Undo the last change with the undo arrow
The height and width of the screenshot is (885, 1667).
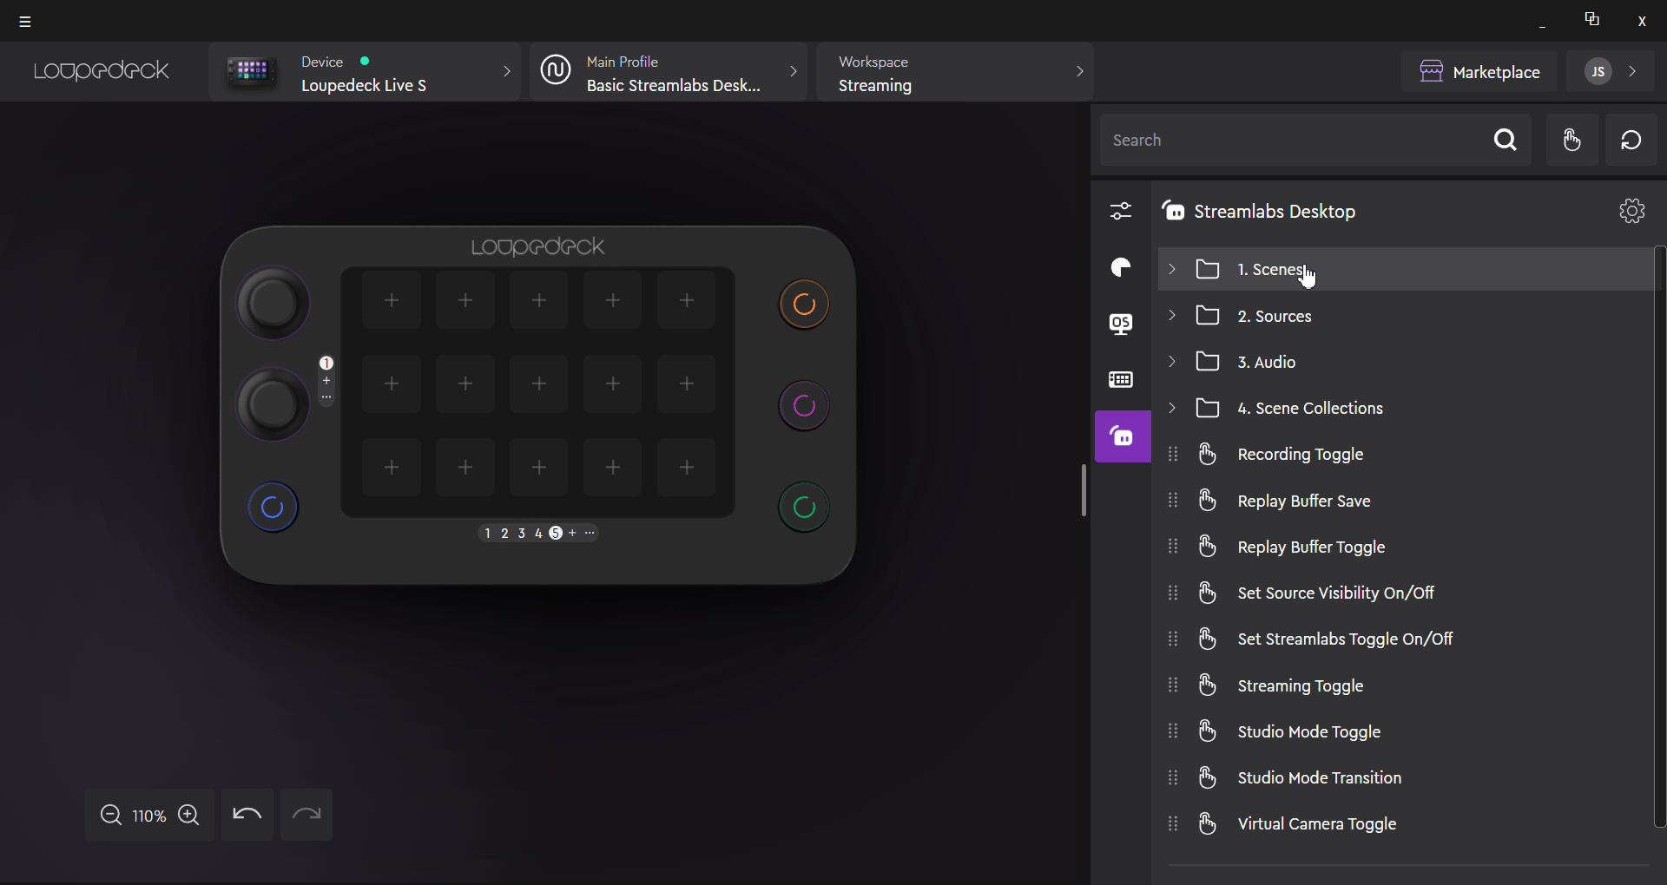pos(247,815)
